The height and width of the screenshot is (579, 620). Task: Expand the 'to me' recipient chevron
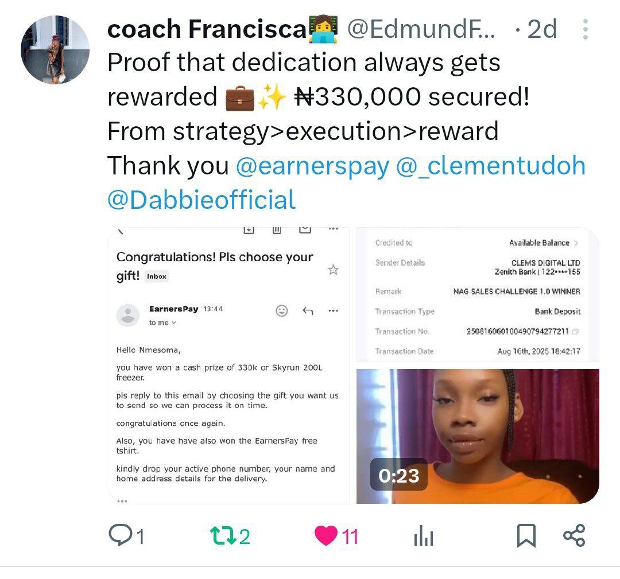[173, 323]
